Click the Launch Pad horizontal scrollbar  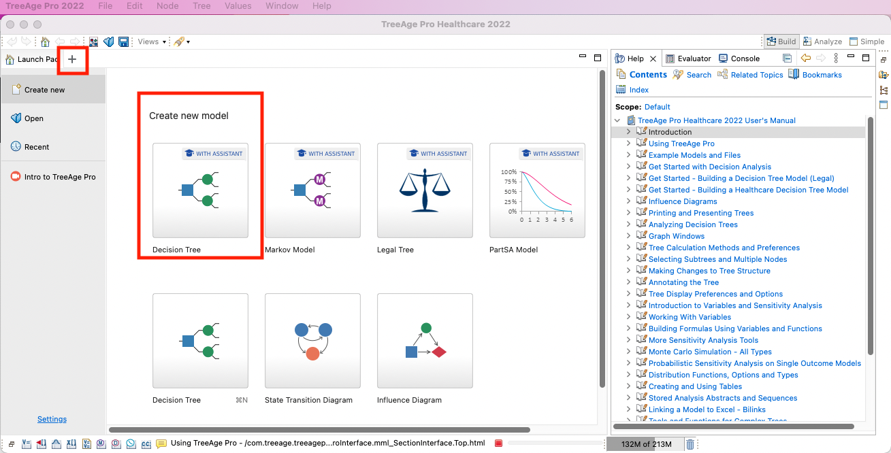click(319, 430)
